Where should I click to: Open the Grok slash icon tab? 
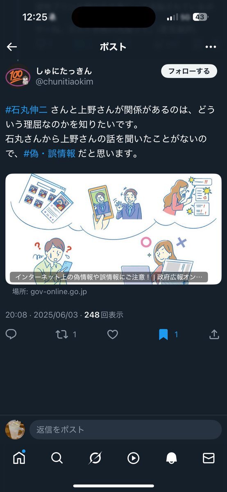tap(95, 458)
